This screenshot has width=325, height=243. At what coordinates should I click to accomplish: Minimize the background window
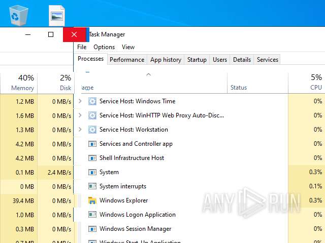click(28, 34)
